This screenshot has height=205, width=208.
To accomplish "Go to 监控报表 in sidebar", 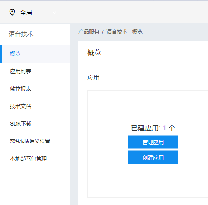I will click(35, 89).
